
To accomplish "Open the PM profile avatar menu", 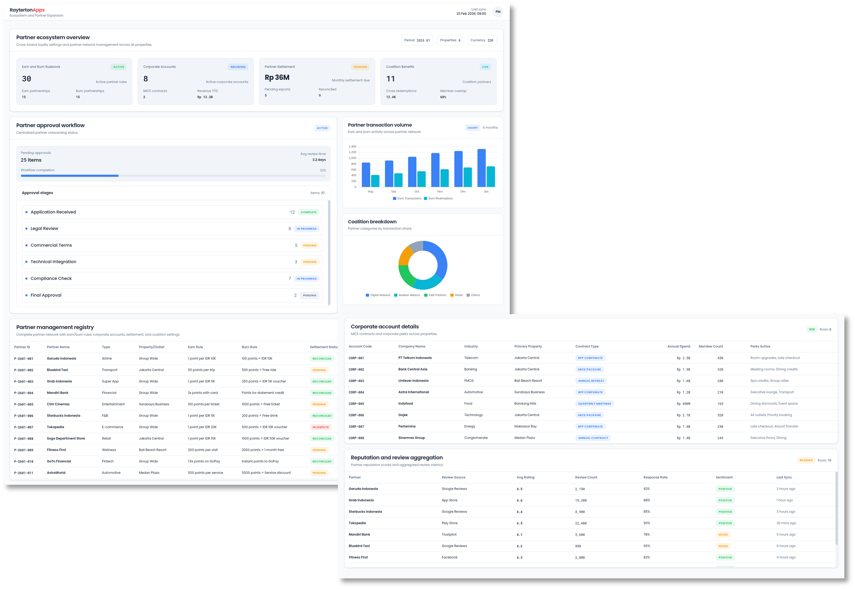I will coord(498,11).
